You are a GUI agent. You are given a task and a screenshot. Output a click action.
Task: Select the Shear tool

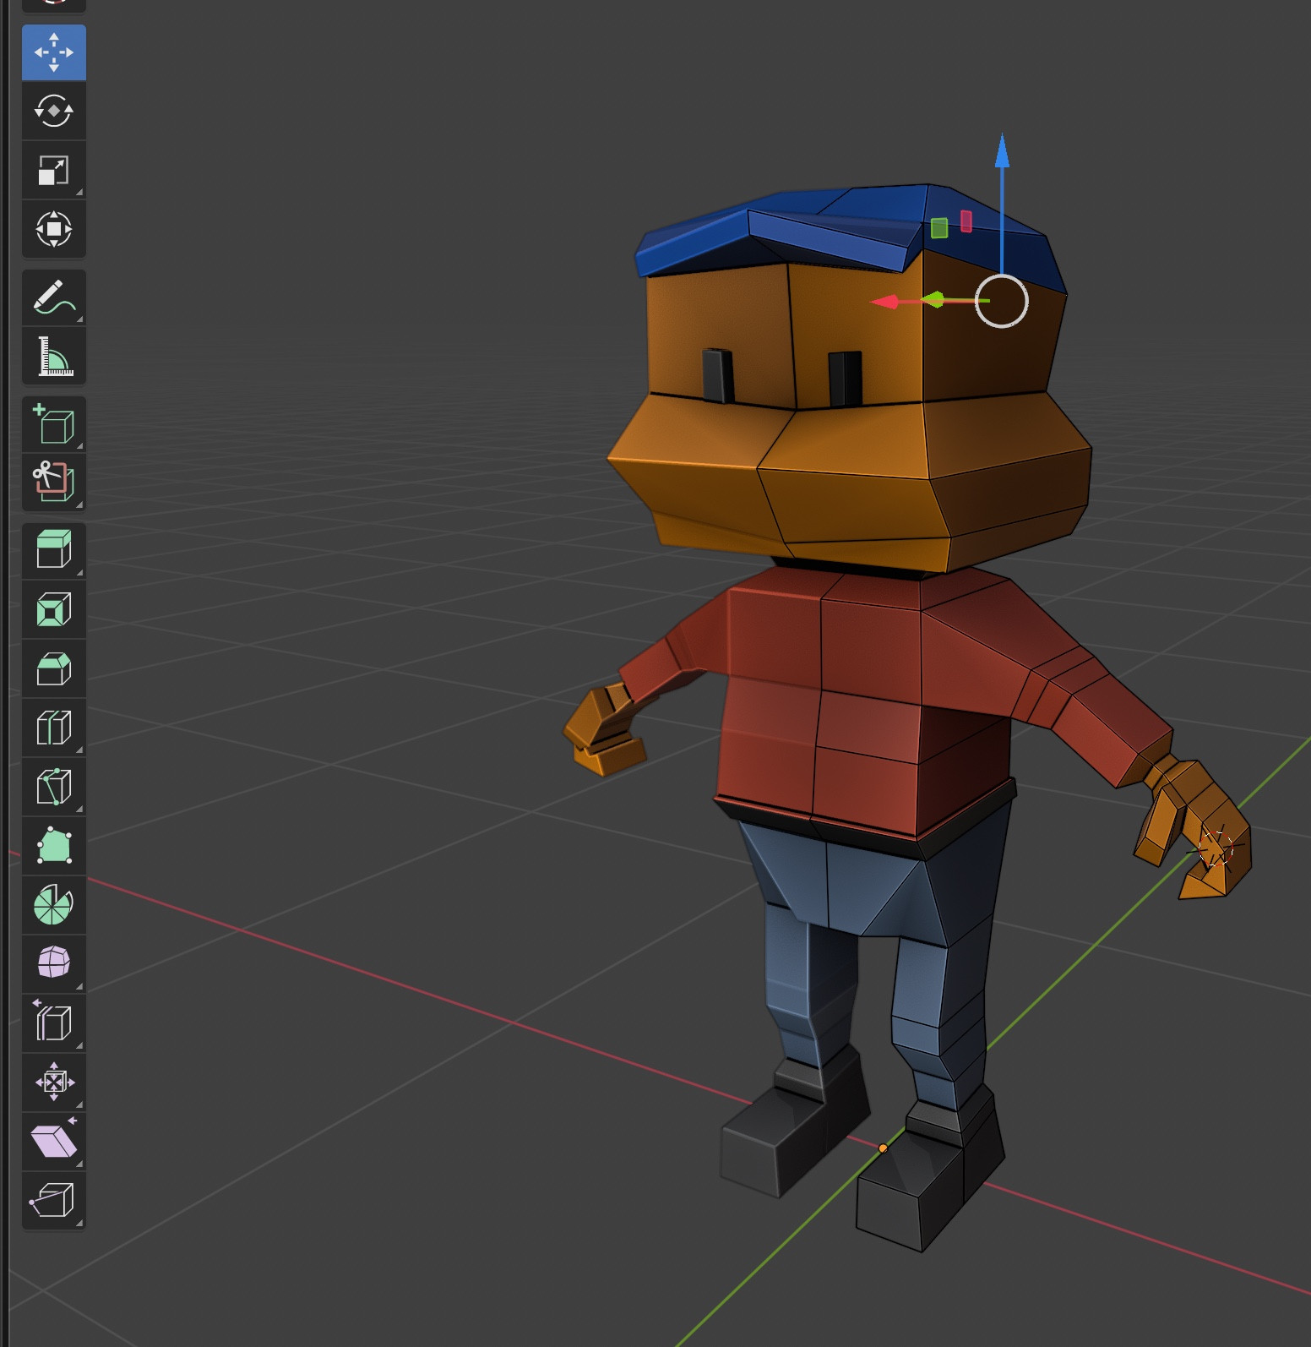54,1142
